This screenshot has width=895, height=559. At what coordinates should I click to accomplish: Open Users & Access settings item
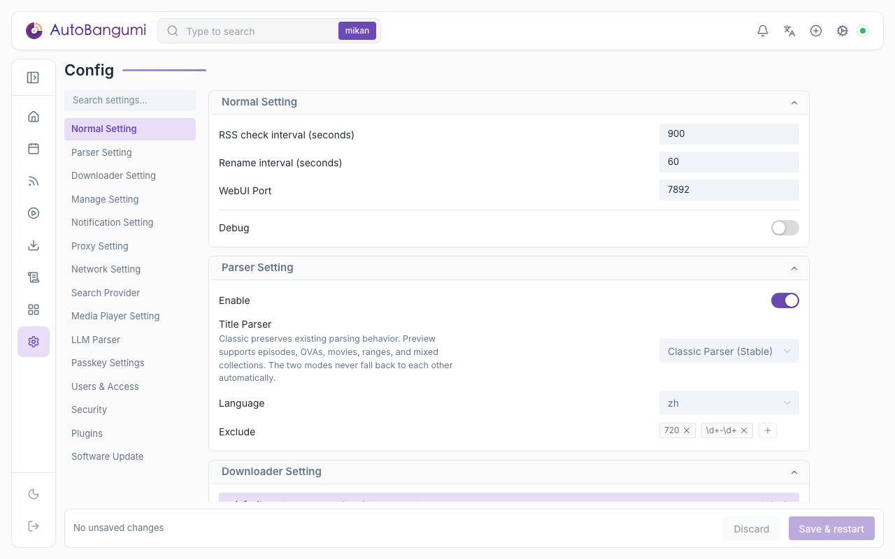coord(130,386)
